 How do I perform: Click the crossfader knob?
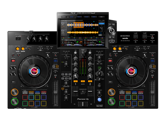pyautogui.click(x=83, y=104)
